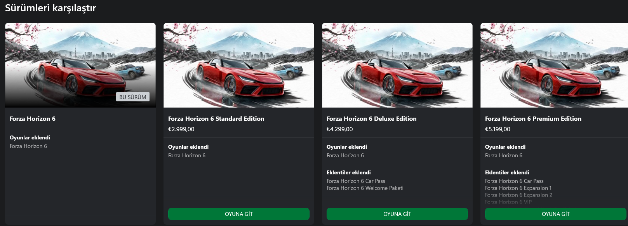Click Forza Horizon 6 Expansion 2 add-on
The height and width of the screenshot is (226, 628).
[x=518, y=195]
